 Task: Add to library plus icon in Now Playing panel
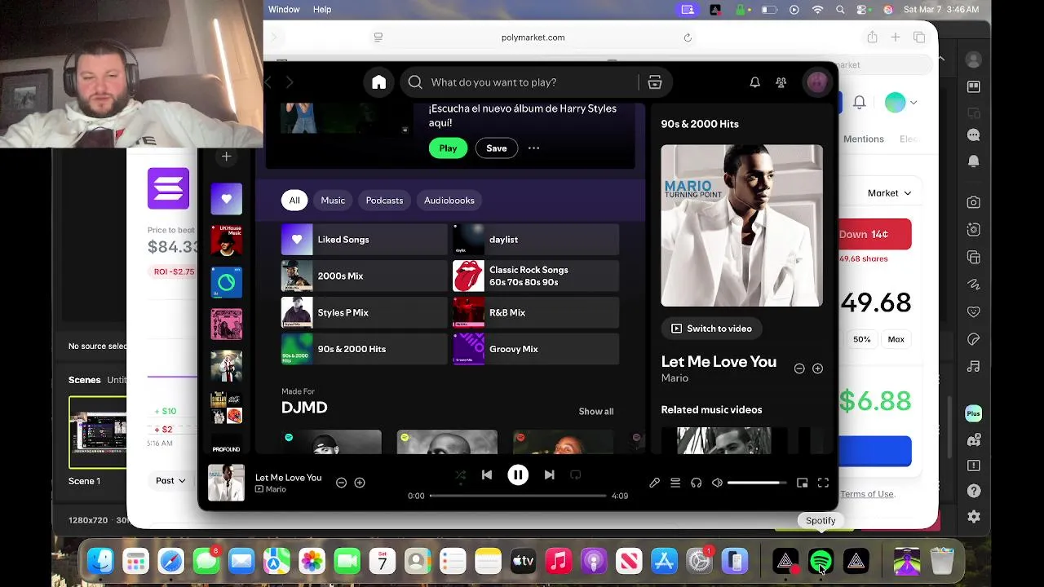point(817,369)
